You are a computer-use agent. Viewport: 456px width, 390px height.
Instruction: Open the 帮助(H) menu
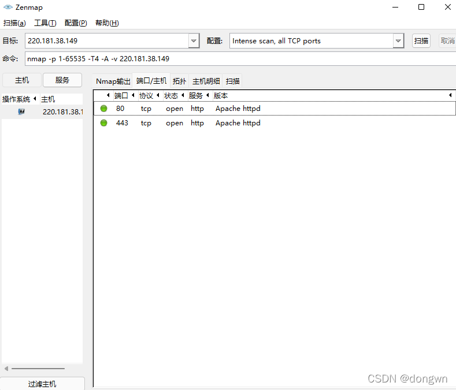(x=107, y=23)
